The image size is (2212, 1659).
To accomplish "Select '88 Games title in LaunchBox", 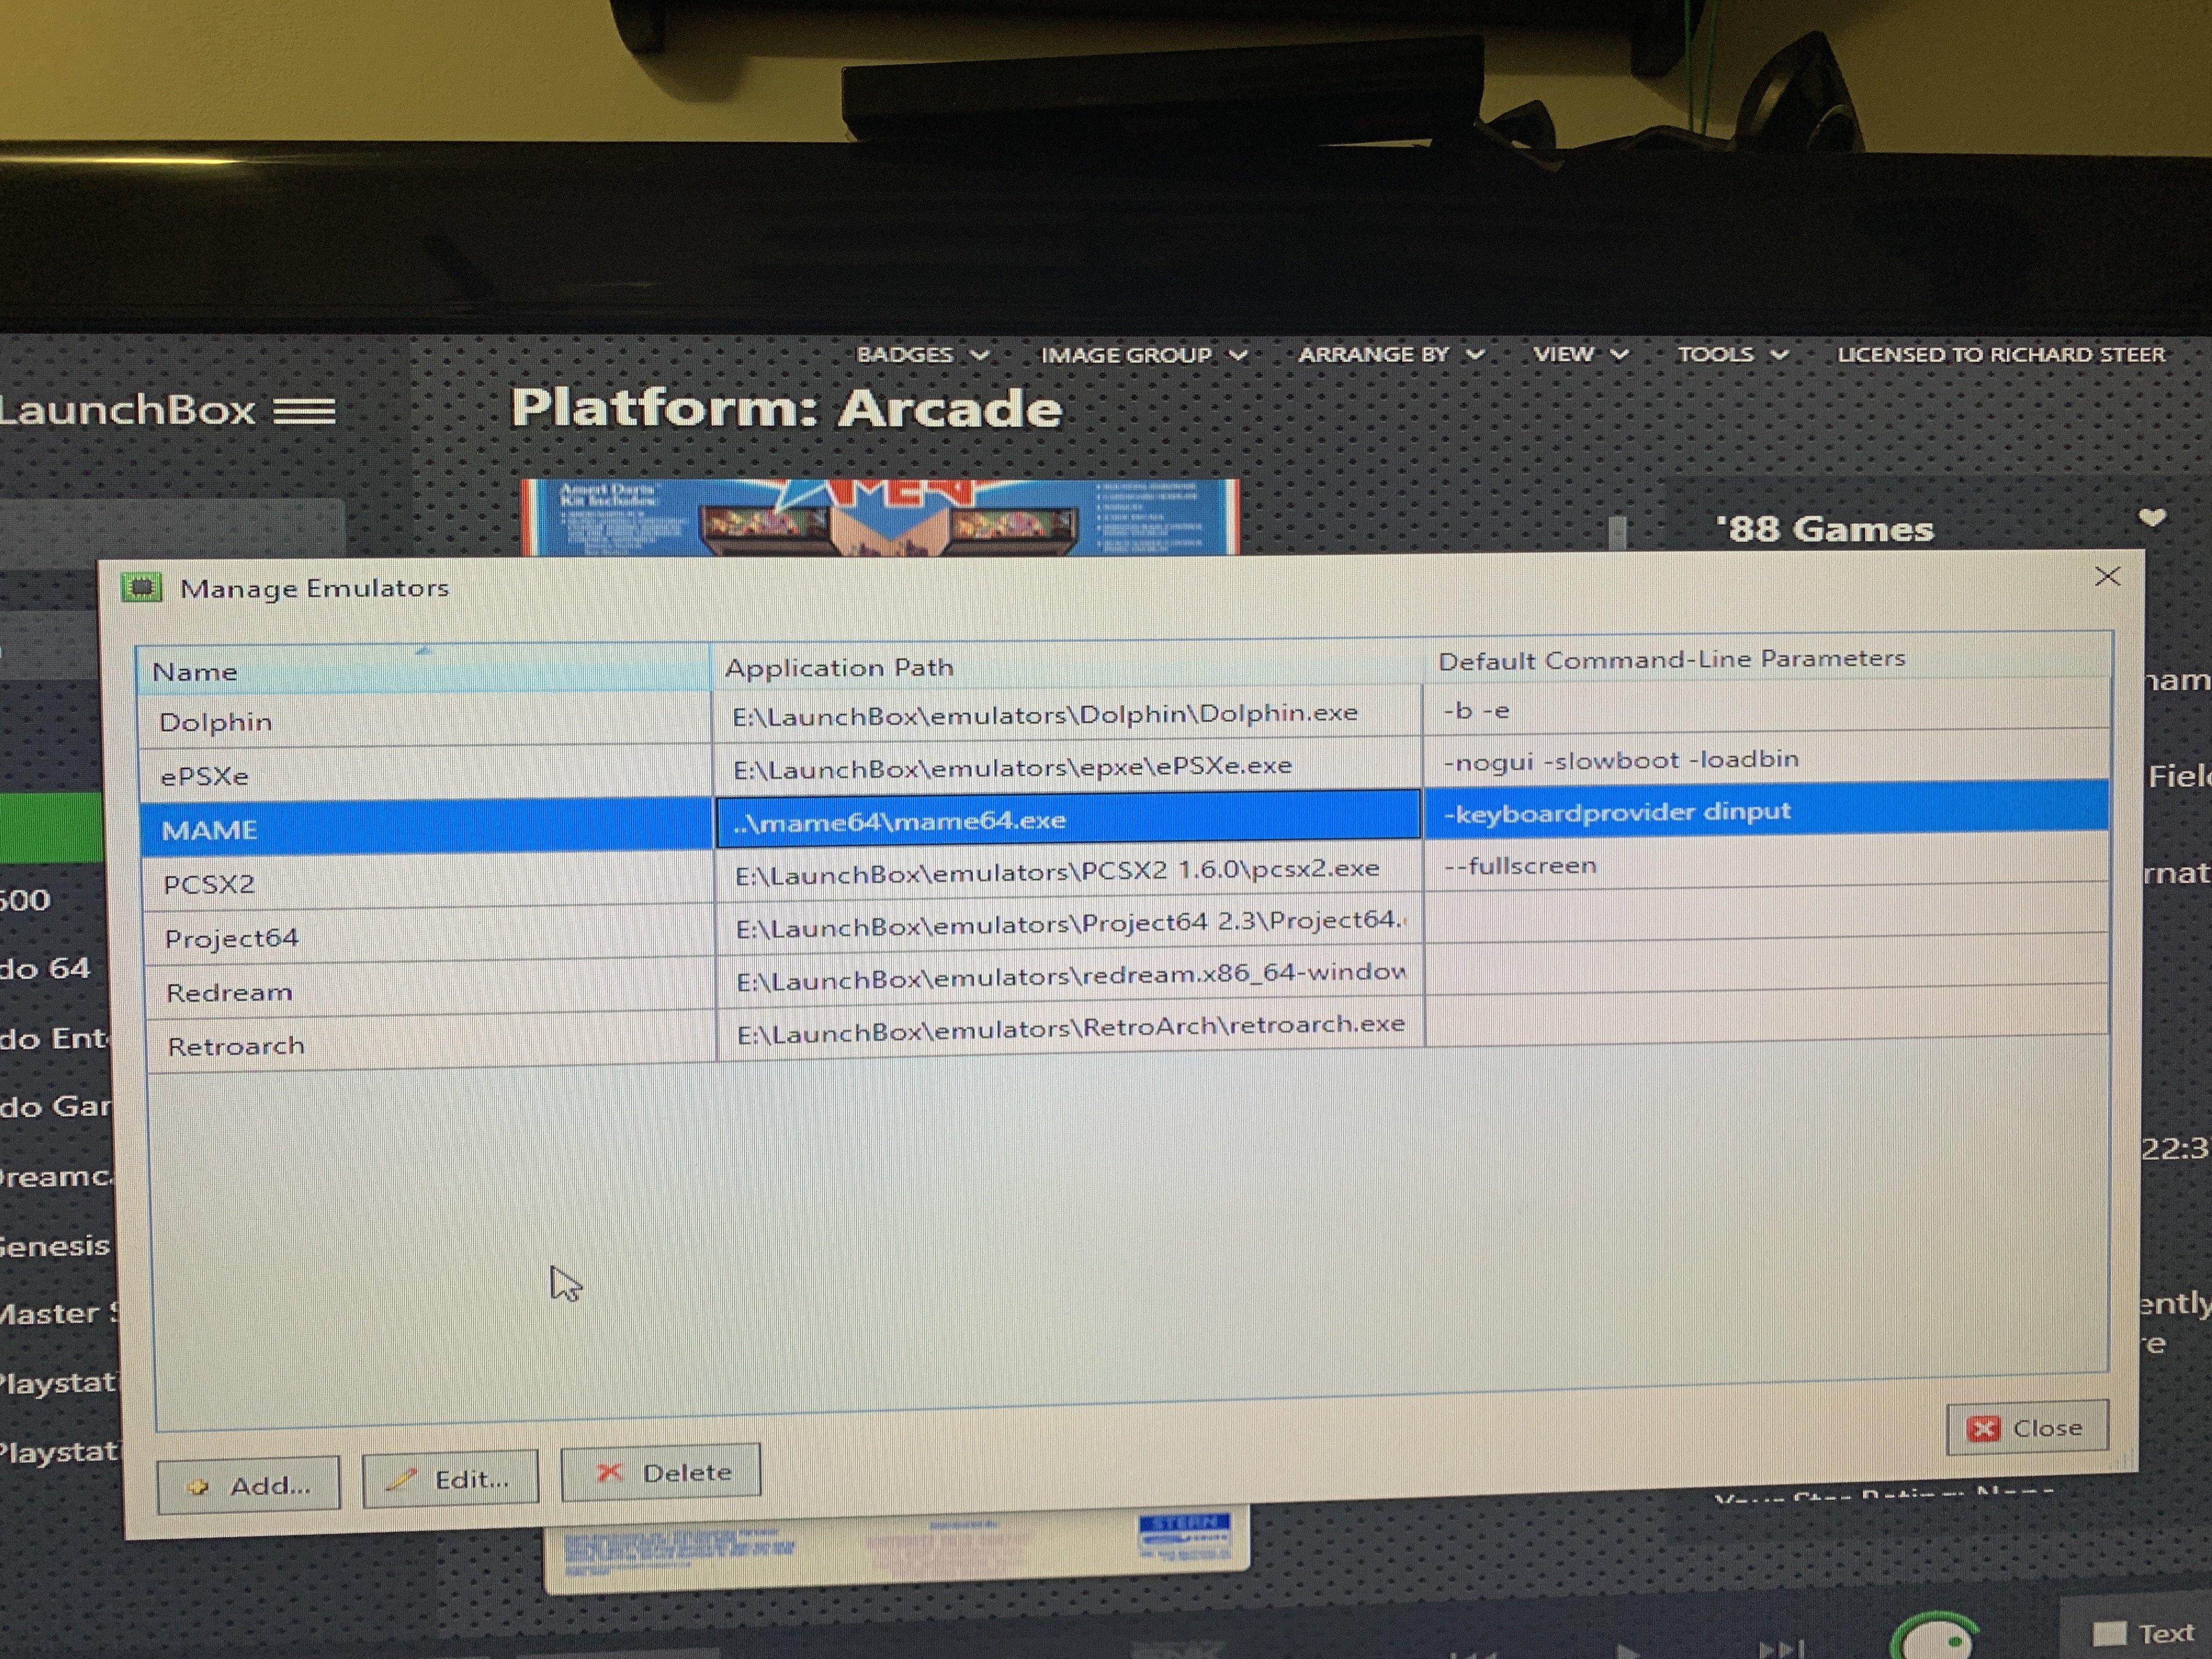I will [1825, 529].
